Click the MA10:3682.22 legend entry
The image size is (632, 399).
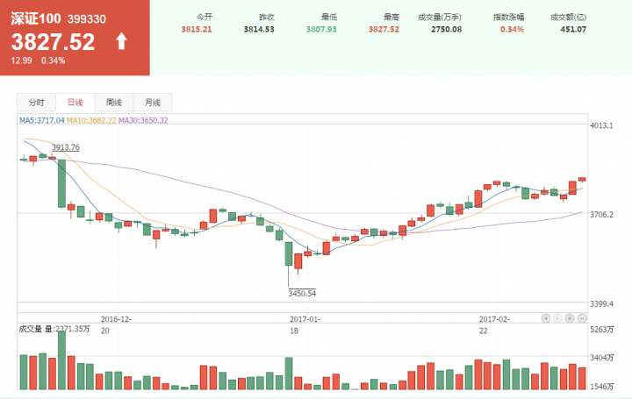[x=91, y=120]
